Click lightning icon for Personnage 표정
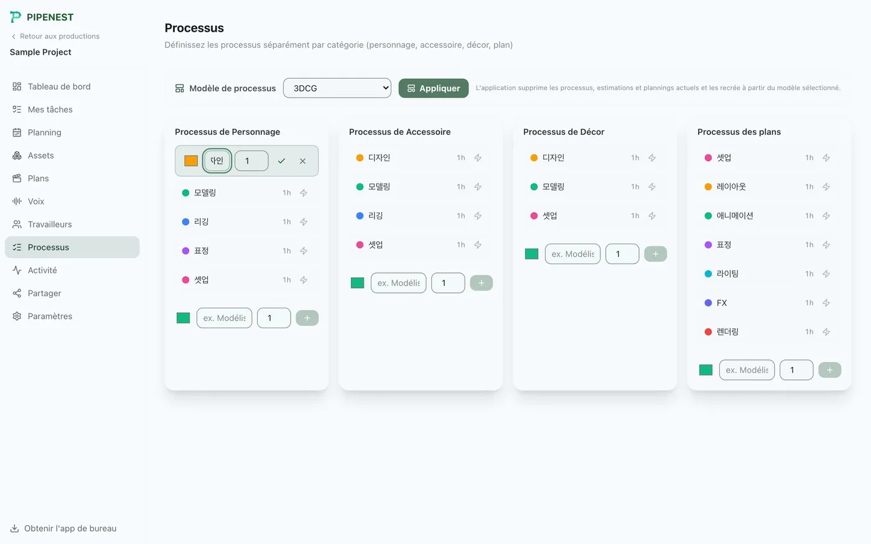Viewport: 871px width, 544px height. [x=304, y=251]
